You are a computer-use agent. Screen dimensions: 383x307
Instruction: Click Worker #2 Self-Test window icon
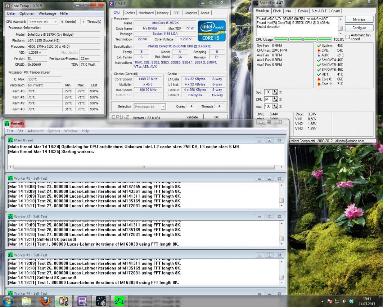[x=10, y=217]
